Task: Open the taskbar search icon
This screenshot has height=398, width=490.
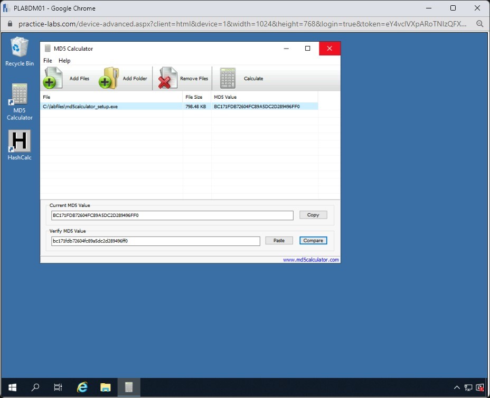Action: coord(35,387)
